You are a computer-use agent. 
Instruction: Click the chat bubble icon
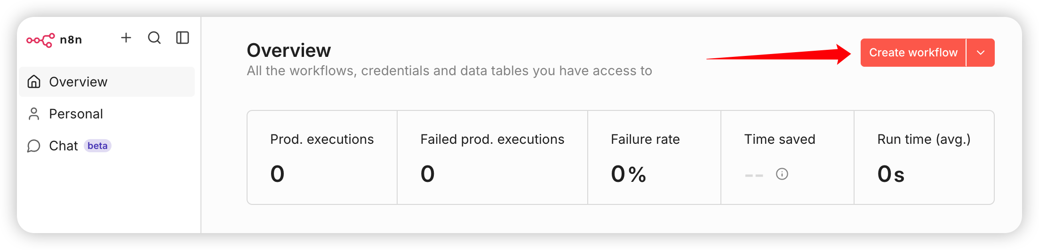(34, 146)
